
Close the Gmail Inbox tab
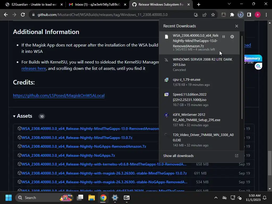click(125, 5)
